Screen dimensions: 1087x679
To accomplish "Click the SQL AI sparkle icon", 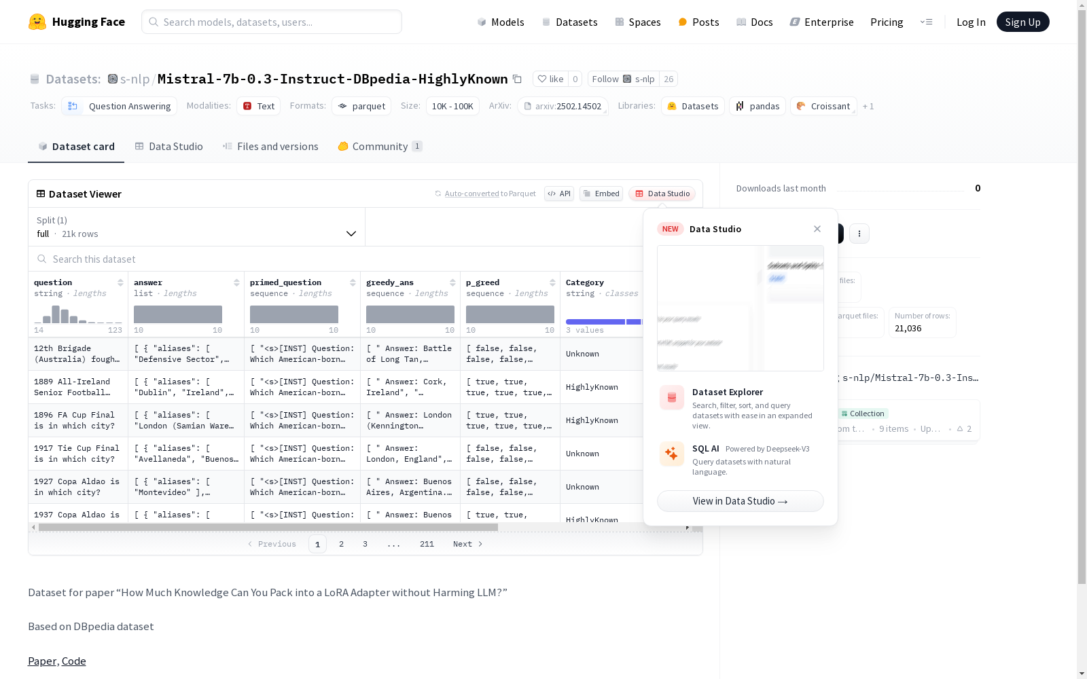I will (x=672, y=454).
